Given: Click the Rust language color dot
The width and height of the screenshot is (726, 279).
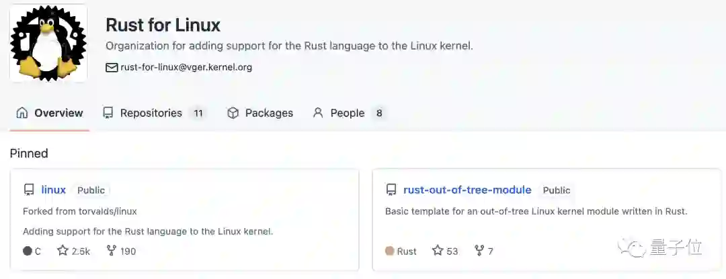Looking at the screenshot, I should tap(389, 251).
